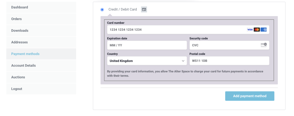This screenshot has height=116, width=294.
Task: Open the Country dropdown showing United Kingdom
Action: (x=147, y=61)
